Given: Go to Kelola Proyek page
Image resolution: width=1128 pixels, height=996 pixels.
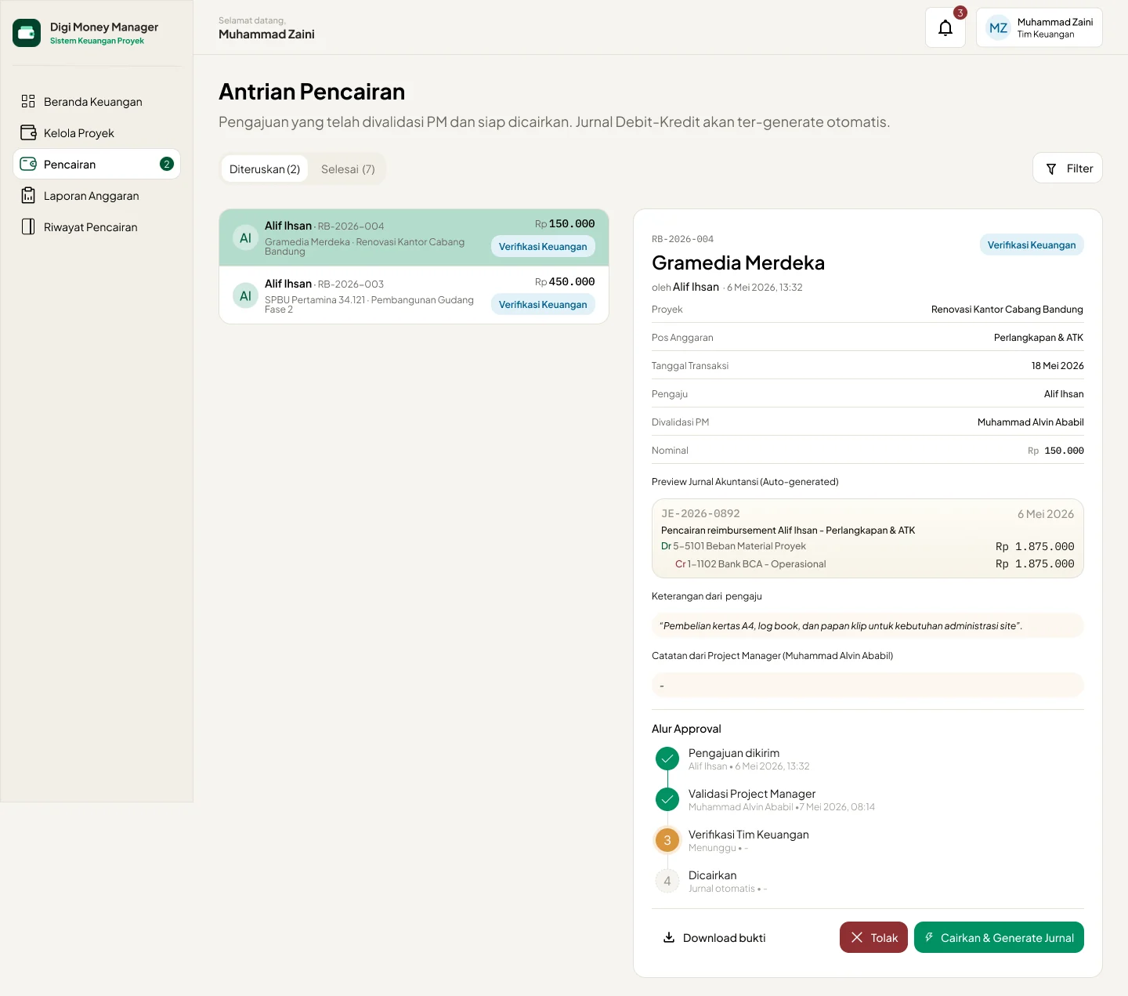Looking at the screenshot, I should click(x=96, y=132).
